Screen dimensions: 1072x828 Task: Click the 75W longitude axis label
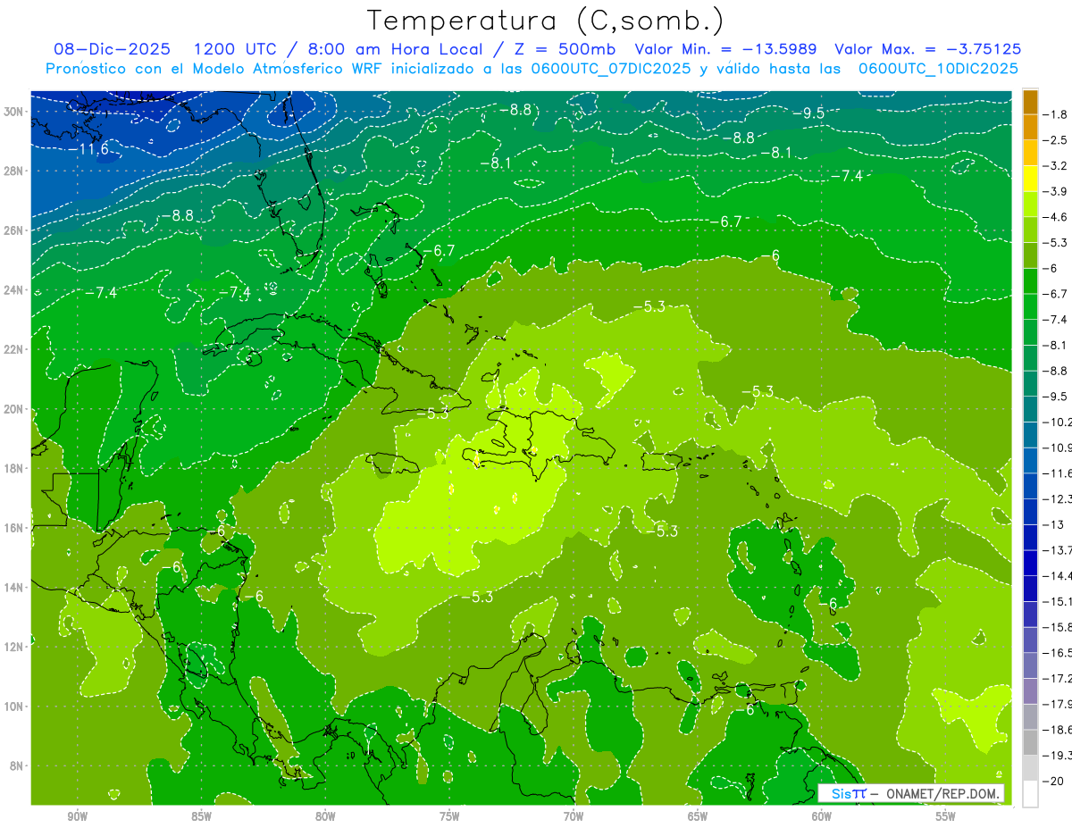point(449,817)
